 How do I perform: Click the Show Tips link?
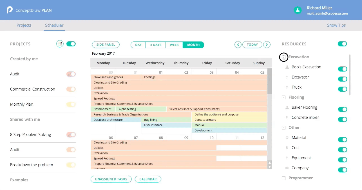pyautogui.click(x=336, y=25)
